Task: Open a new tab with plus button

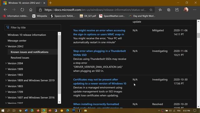Action: click(50, 3)
